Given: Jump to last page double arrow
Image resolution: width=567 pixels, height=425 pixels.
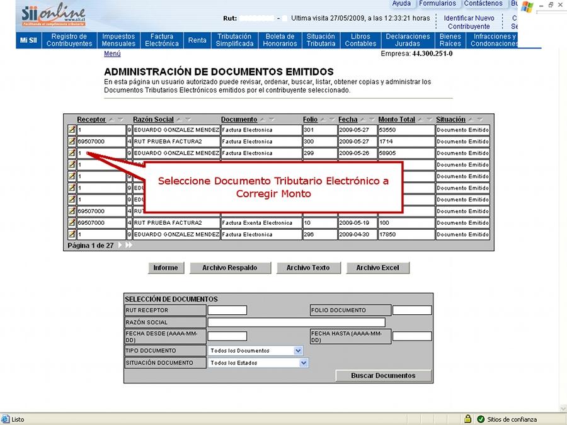Looking at the screenshot, I should pyautogui.click(x=129, y=245).
